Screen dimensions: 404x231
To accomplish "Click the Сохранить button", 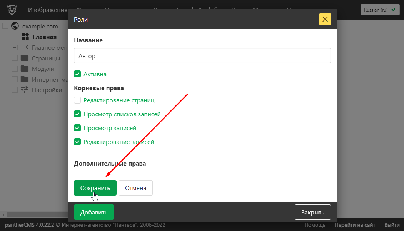I will 95,188.
